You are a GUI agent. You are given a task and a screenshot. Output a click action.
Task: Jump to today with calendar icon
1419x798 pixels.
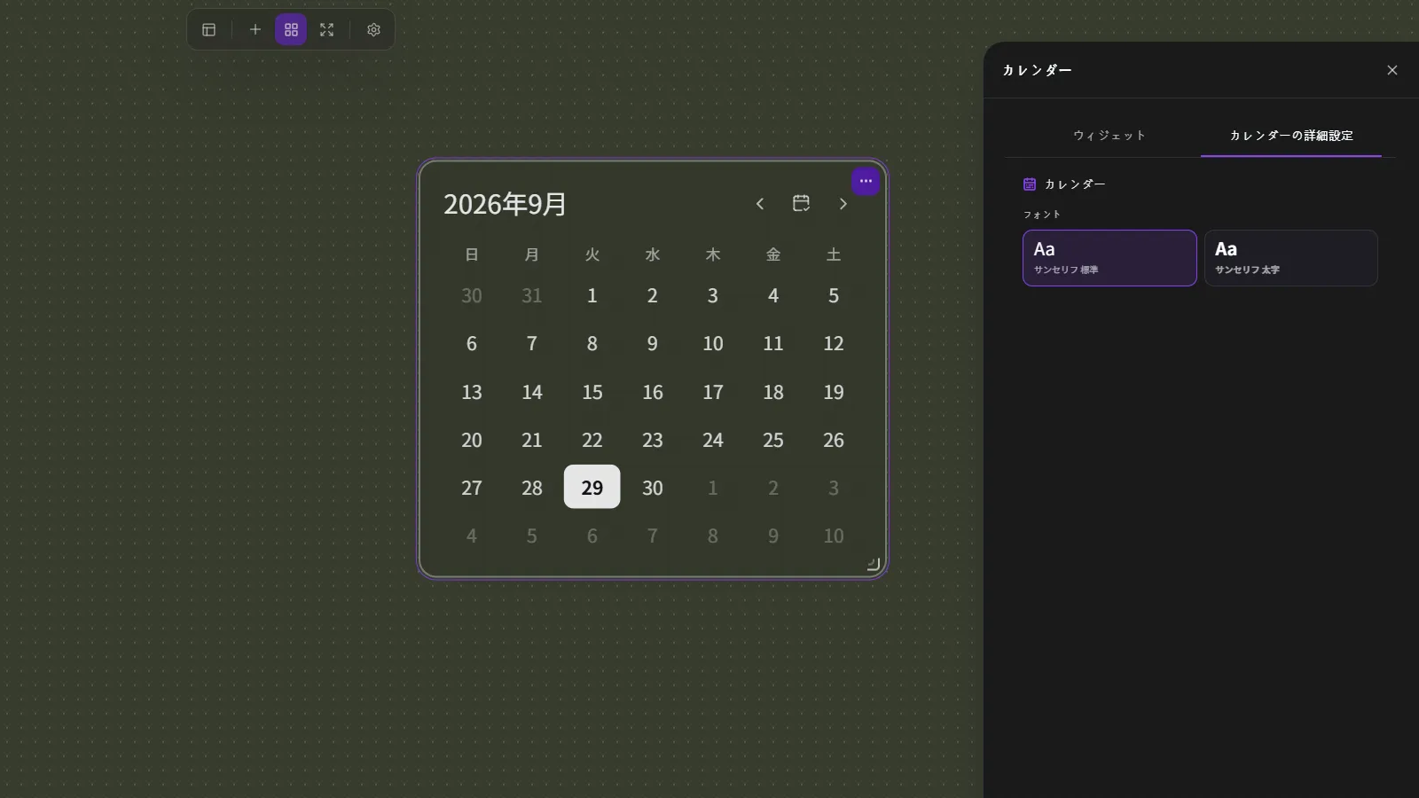click(x=801, y=204)
